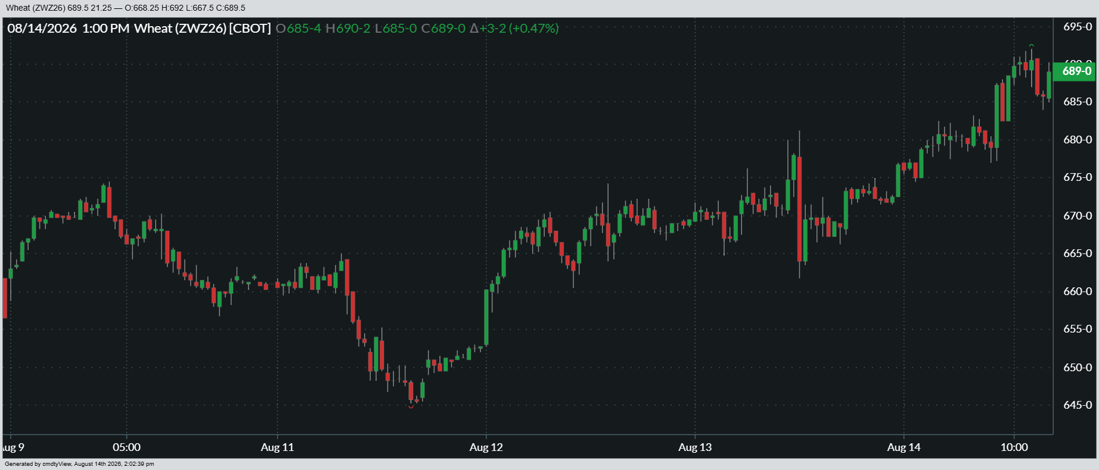
Task: Click the 10:00 time axis label
Action: click(x=1014, y=447)
